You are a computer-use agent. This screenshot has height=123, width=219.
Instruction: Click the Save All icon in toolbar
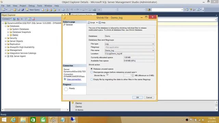click(x=23, y=10)
